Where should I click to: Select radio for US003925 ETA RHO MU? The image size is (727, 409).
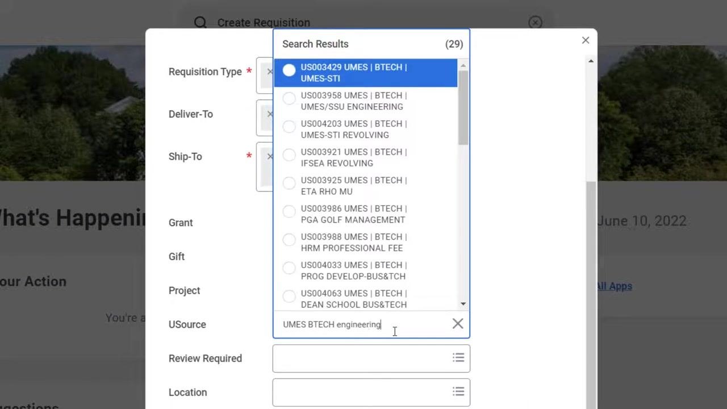point(289,183)
